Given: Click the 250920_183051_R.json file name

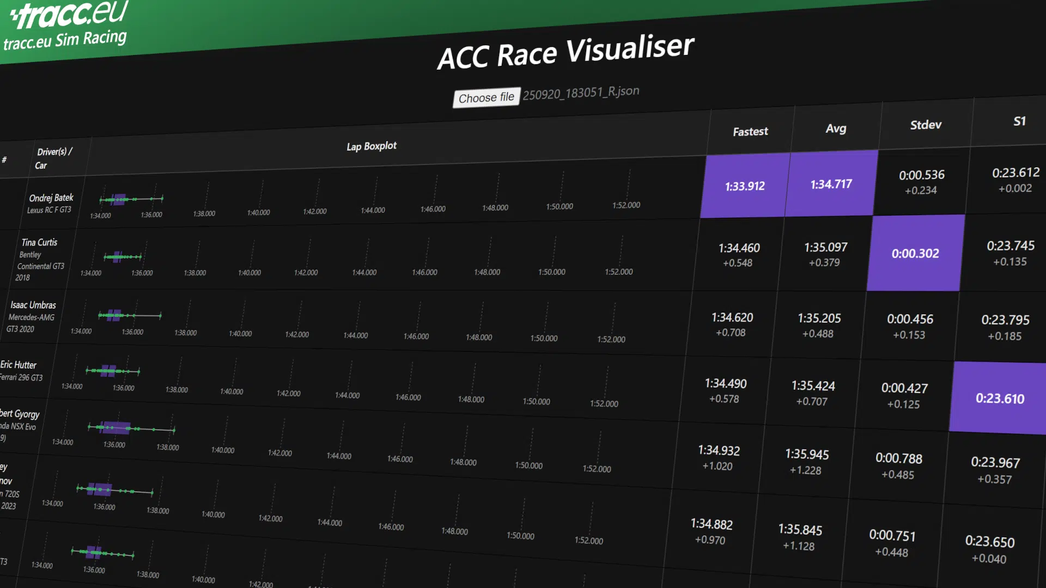Looking at the screenshot, I should (581, 93).
